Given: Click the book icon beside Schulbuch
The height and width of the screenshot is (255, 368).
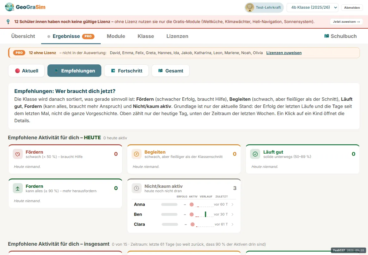Looking at the screenshot, I should (327, 36).
